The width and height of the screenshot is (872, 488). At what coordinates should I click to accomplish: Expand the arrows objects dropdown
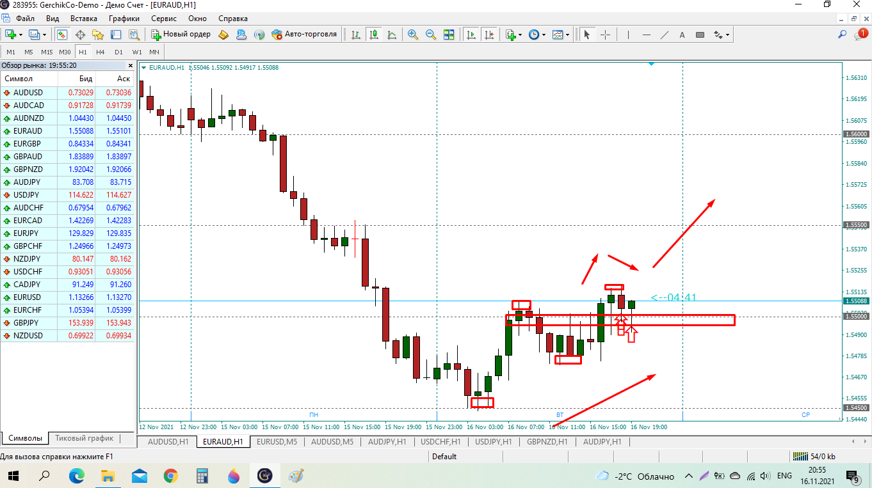(728, 35)
